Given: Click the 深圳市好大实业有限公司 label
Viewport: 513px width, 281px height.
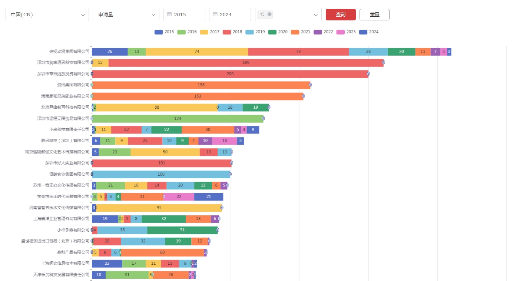Looking at the screenshot, I should click(x=67, y=163).
